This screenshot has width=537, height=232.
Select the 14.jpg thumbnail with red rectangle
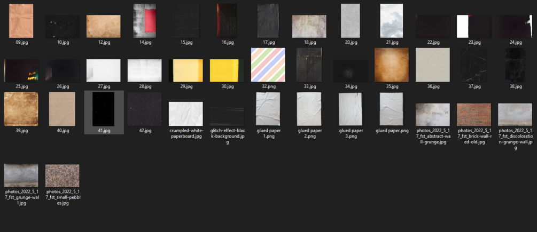coord(144,21)
